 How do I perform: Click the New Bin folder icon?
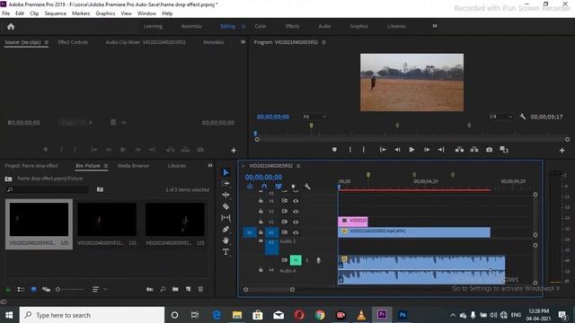pos(175,289)
